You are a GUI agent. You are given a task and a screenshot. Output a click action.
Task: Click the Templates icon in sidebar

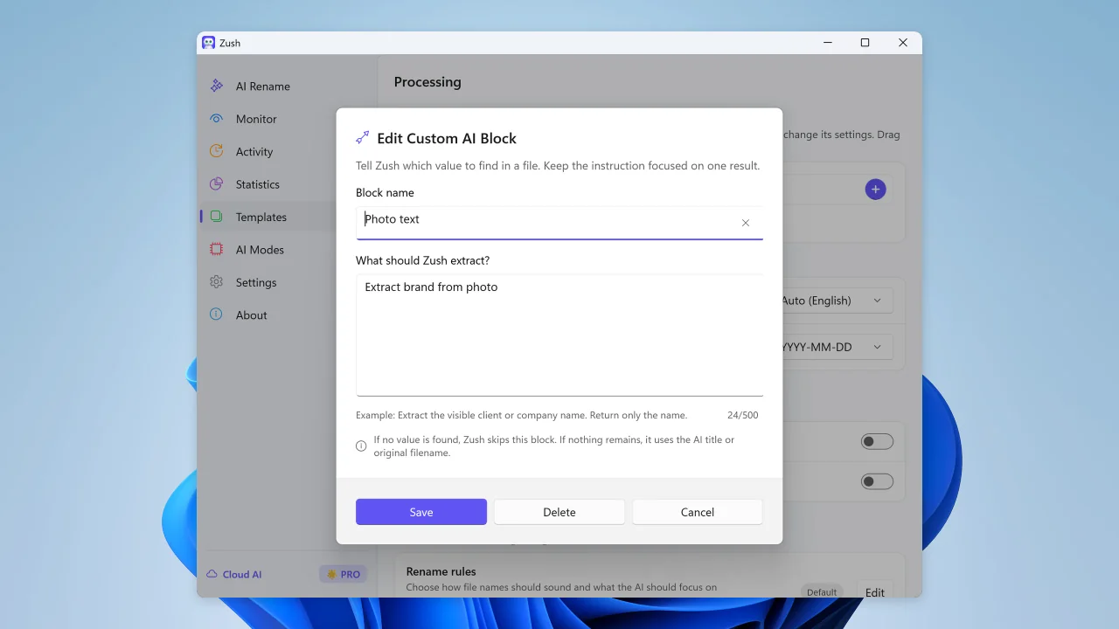216,217
